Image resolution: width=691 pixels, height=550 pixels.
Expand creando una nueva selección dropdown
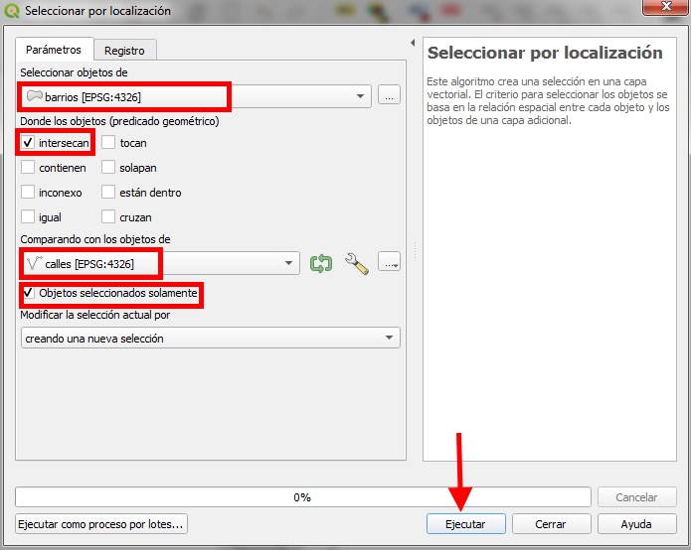(211, 338)
